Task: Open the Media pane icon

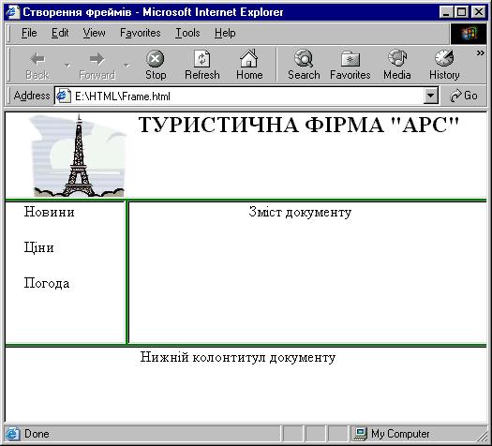Action: pyautogui.click(x=397, y=58)
